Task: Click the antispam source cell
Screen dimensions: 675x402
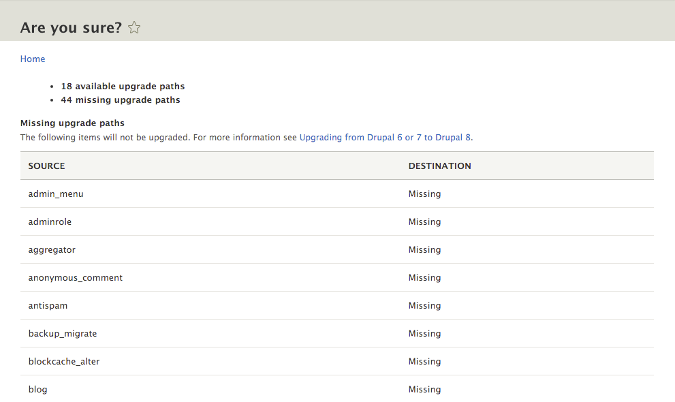Action: pyautogui.click(x=48, y=306)
